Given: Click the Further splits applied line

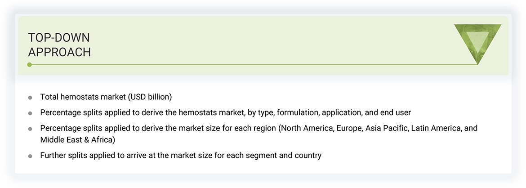Looking at the screenshot, I should coord(181,156).
